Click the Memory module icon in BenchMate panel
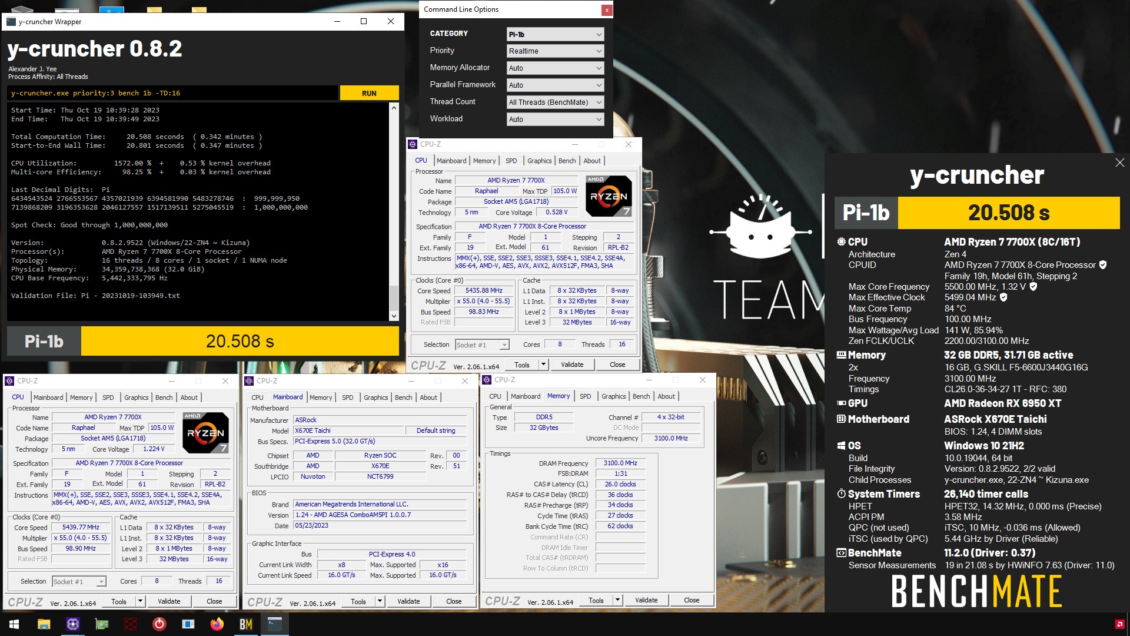Viewport: 1130px width, 636px height. click(x=842, y=355)
